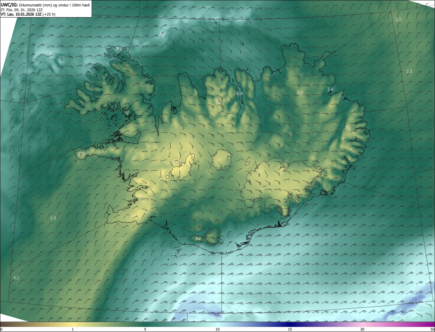435x332 pixels.
Task: Click the 'IT: Fös. 09. 01. 2026 12Z' line
Action: (x=22, y=10)
